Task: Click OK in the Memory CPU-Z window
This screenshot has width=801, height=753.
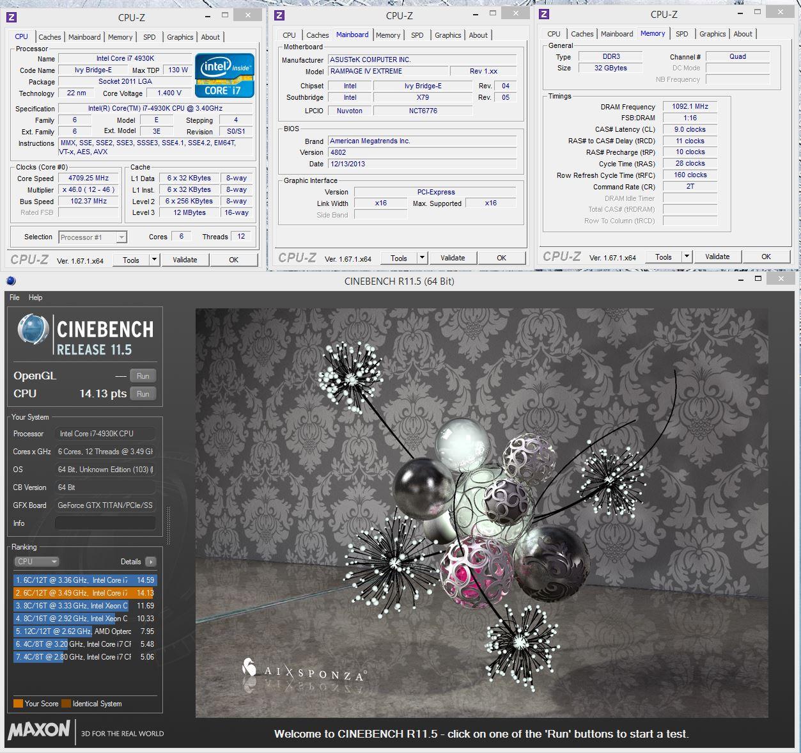Action: coord(766,257)
